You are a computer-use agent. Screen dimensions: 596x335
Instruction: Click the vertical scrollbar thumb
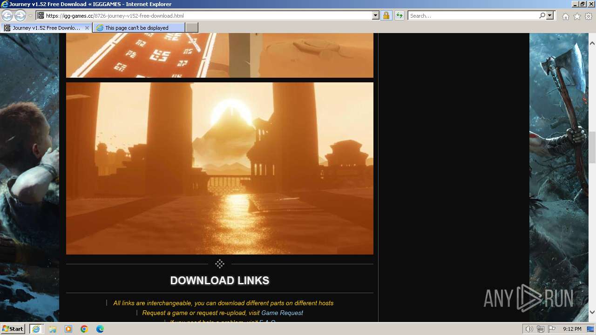point(592,147)
